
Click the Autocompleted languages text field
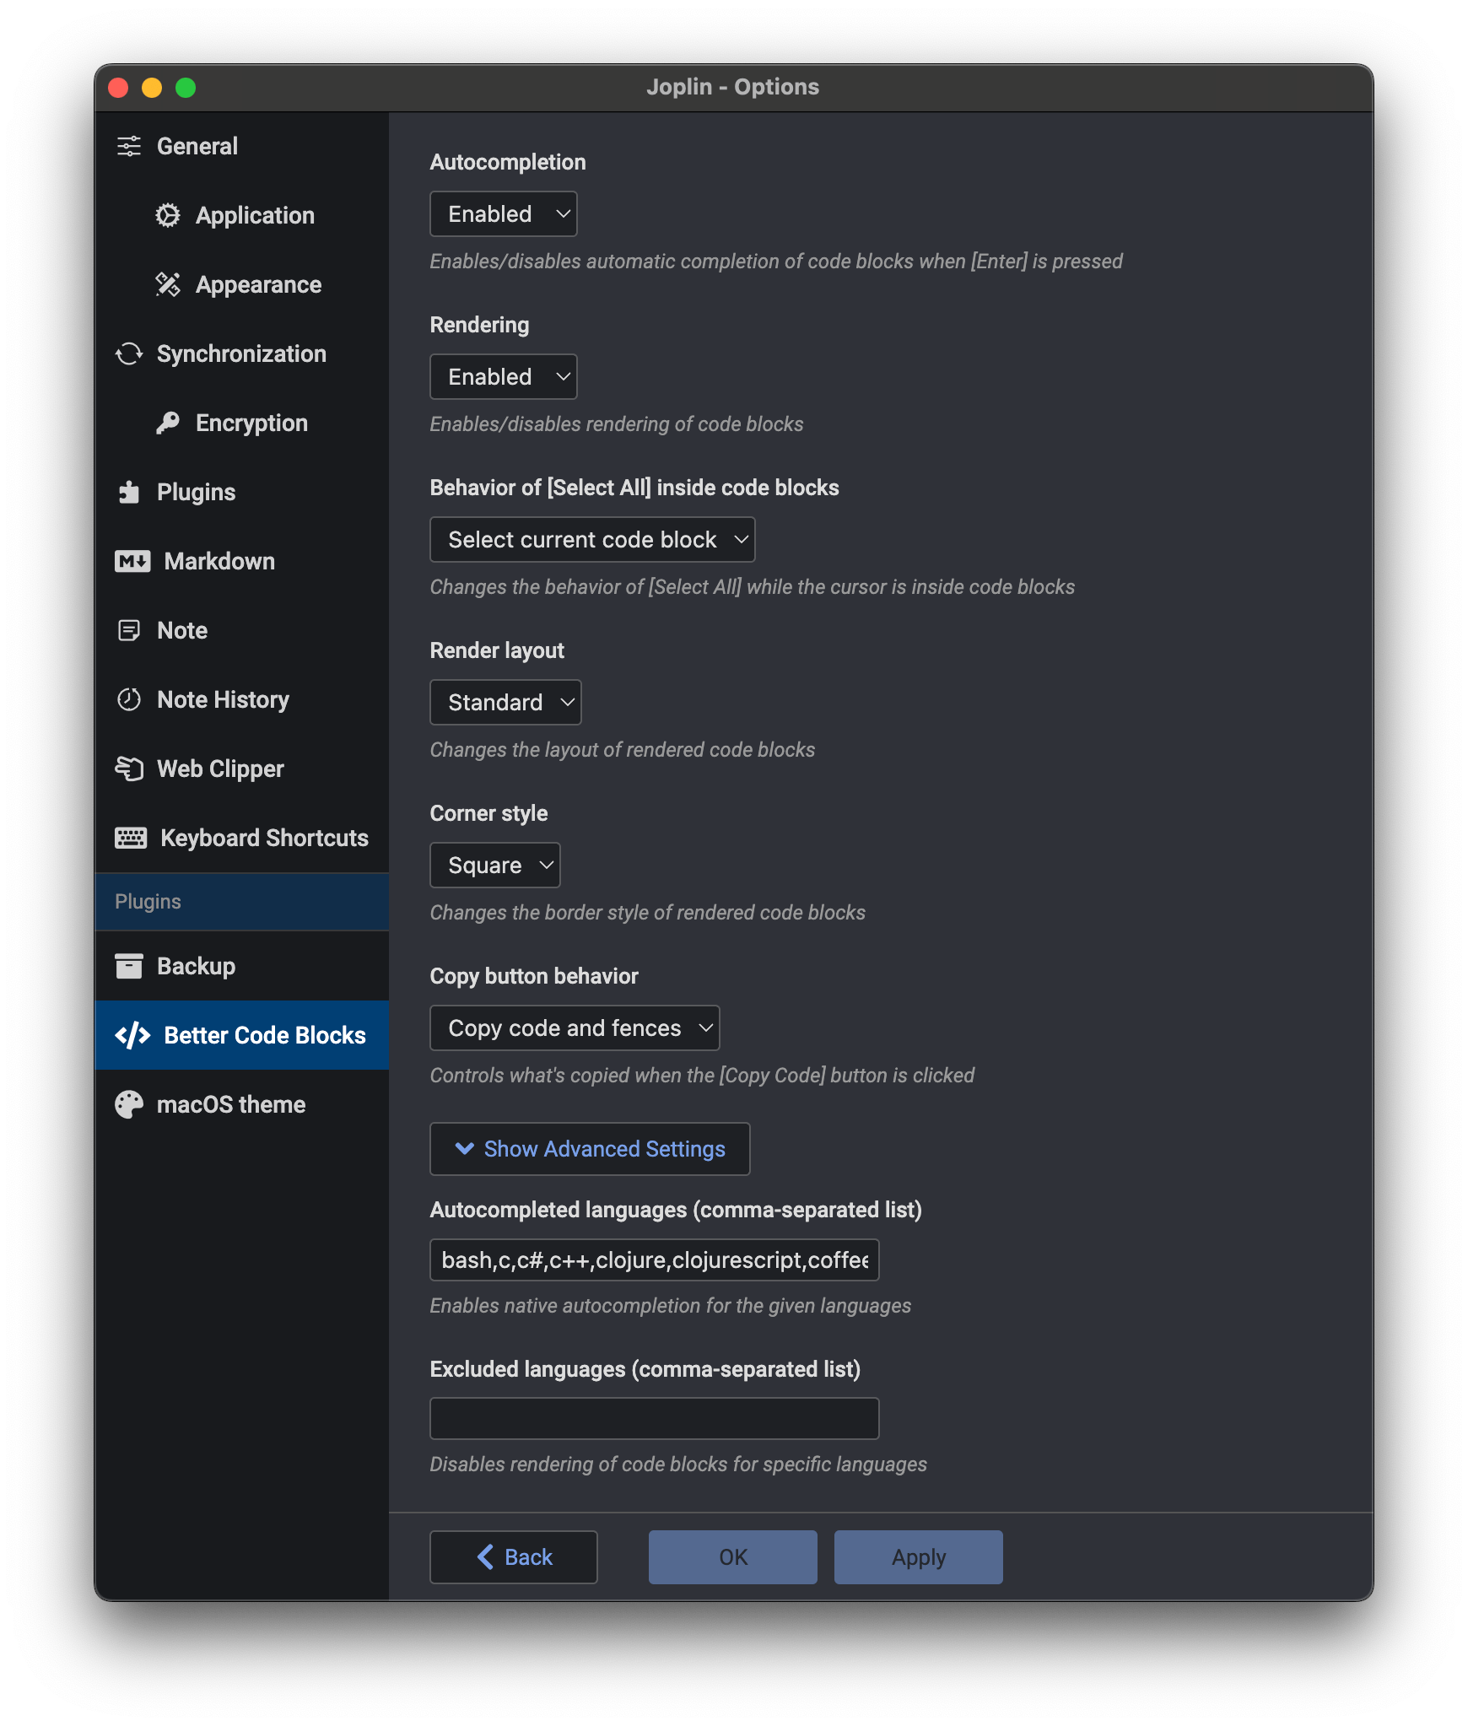655,1260
